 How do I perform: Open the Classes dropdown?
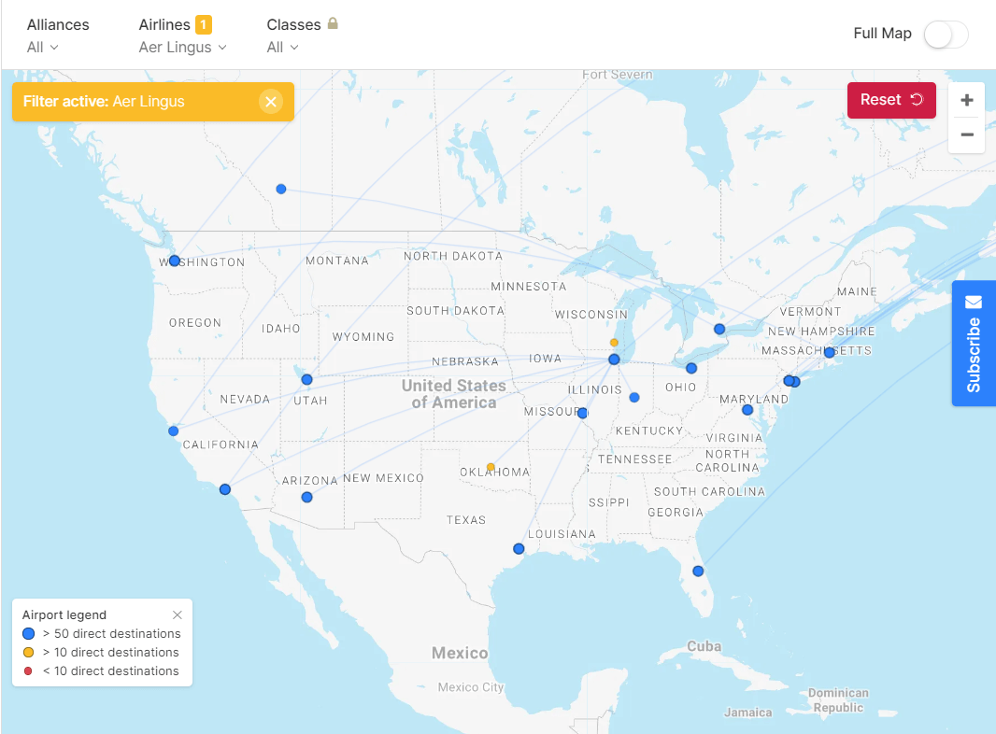click(x=282, y=47)
